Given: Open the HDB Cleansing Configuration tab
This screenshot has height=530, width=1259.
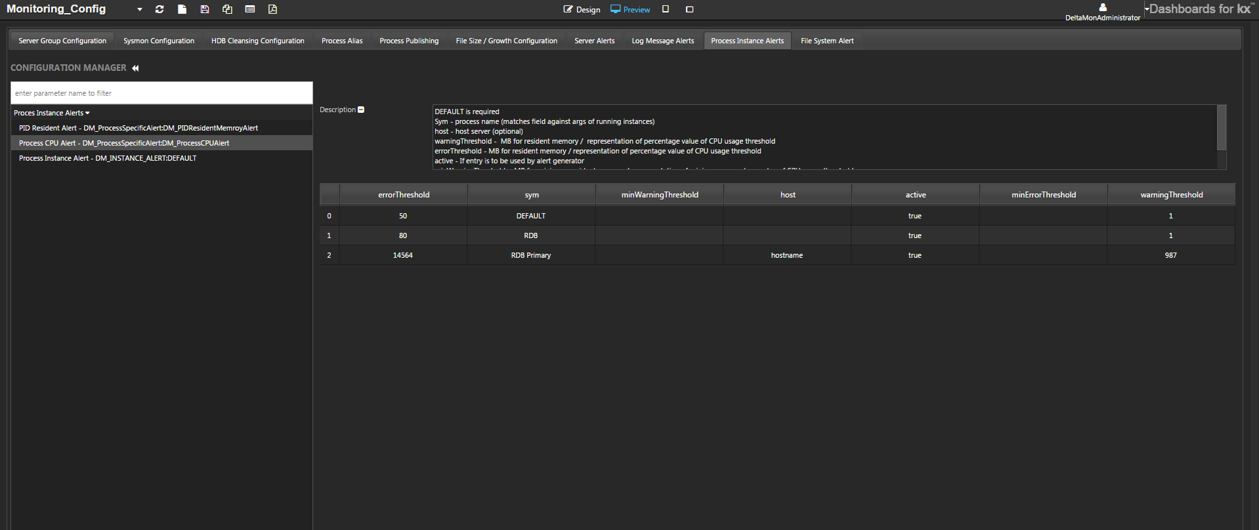Looking at the screenshot, I should (258, 41).
